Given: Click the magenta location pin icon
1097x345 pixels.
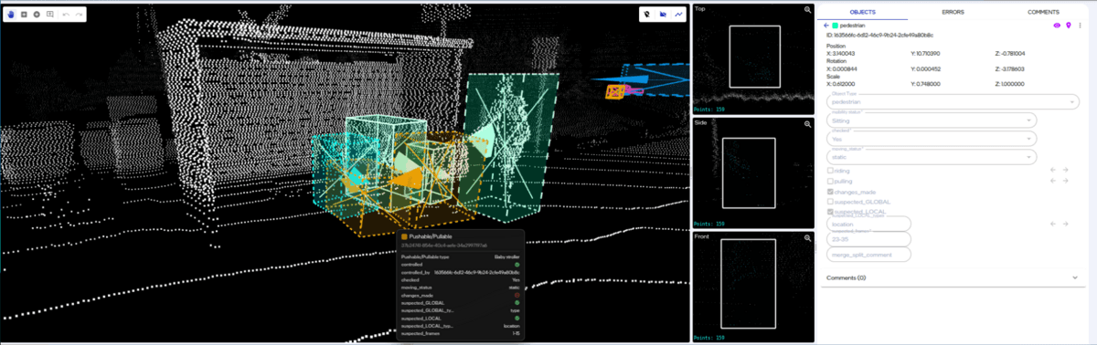Looking at the screenshot, I should (x=1069, y=26).
